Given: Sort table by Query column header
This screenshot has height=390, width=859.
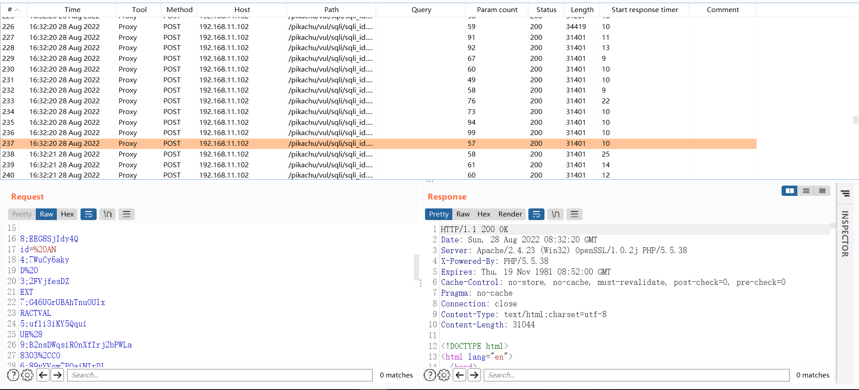Looking at the screenshot, I should click(x=421, y=9).
